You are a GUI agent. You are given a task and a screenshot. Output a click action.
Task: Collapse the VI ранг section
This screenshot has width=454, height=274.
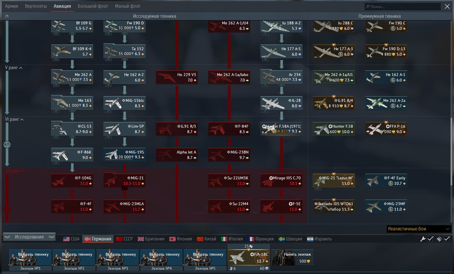(x=14, y=119)
